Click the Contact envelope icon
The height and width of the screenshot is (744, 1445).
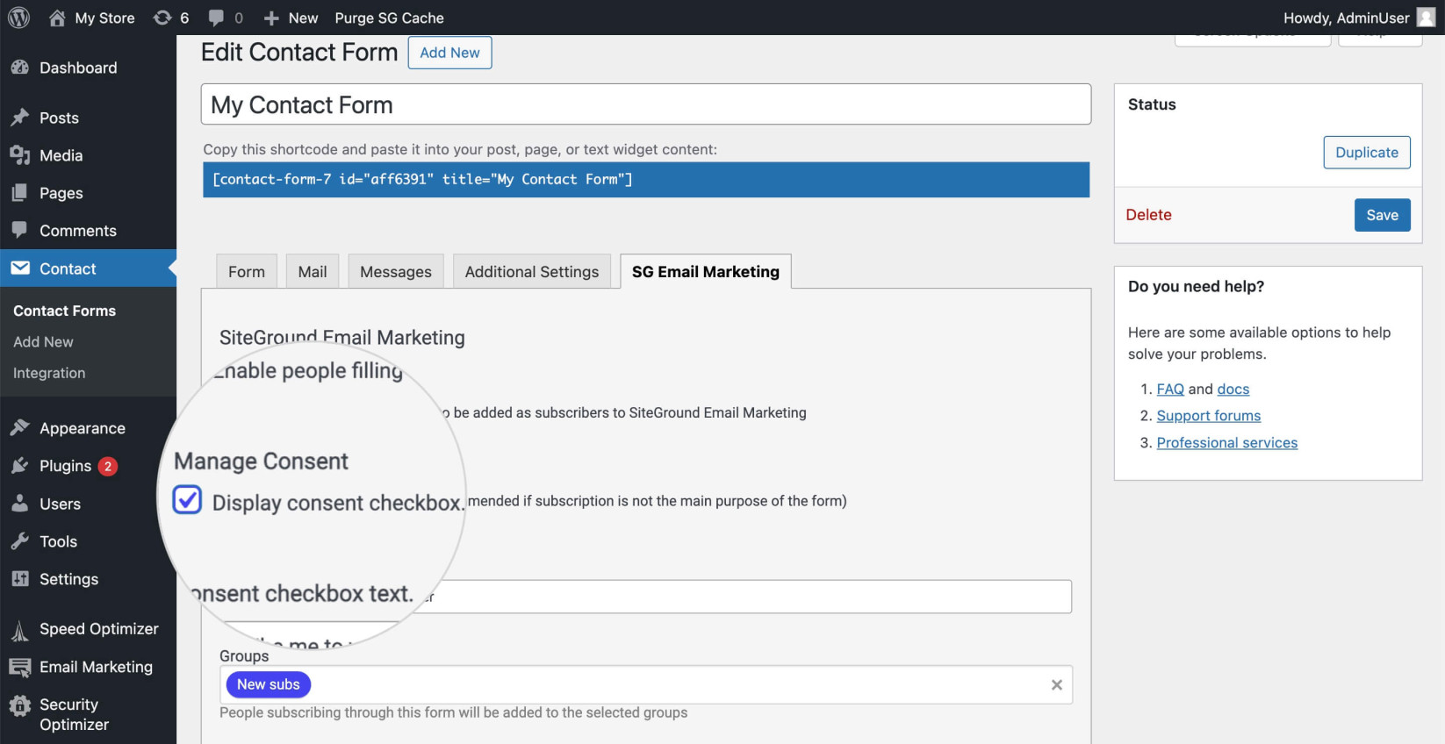[19, 268]
